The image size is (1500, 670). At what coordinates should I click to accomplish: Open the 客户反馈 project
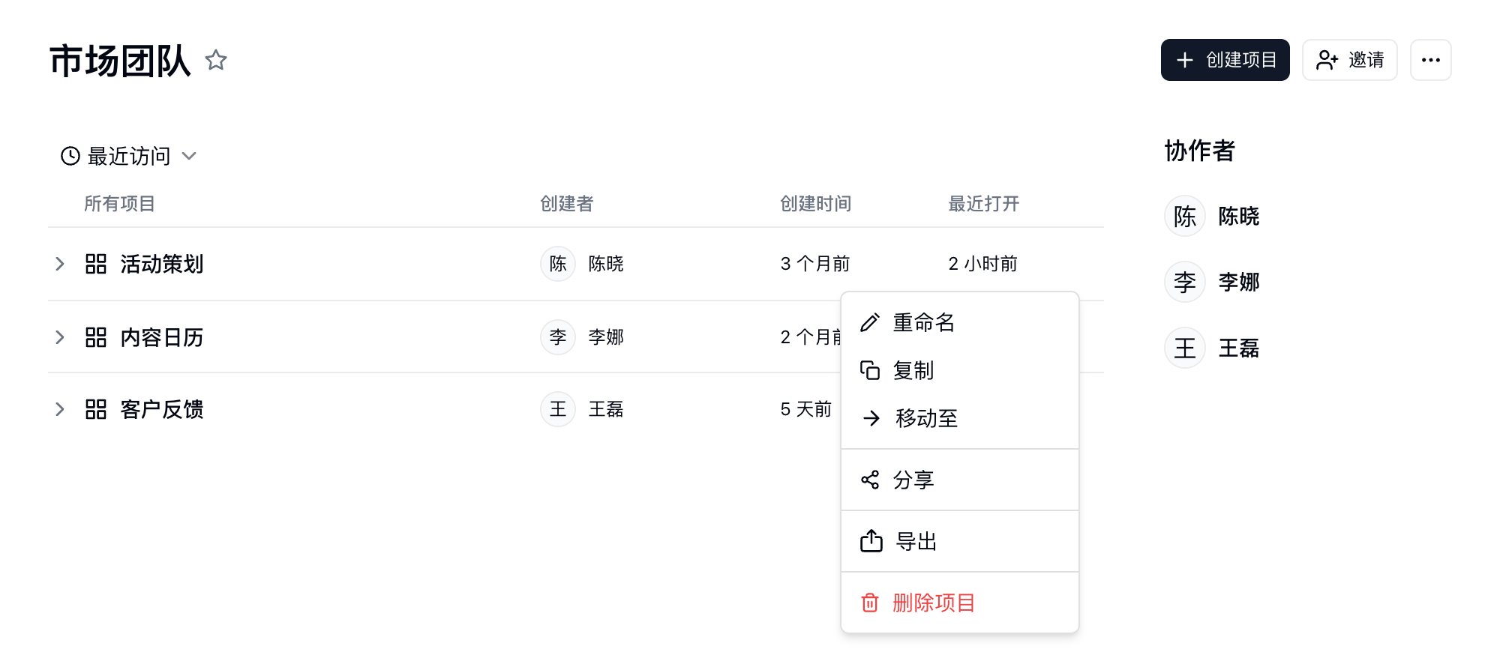click(162, 409)
